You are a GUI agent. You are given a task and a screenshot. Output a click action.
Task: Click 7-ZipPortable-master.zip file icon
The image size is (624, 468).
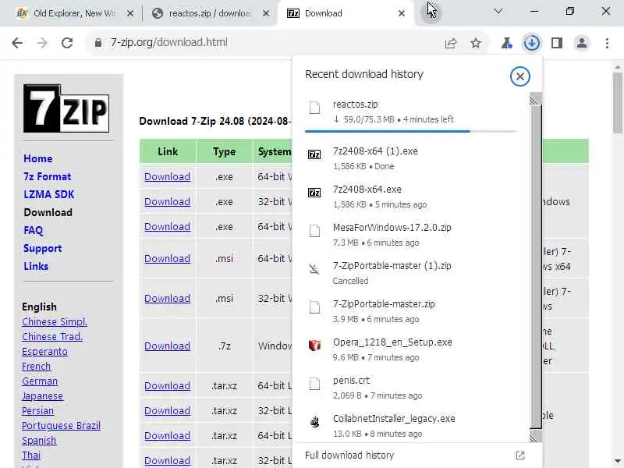tap(314, 307)
